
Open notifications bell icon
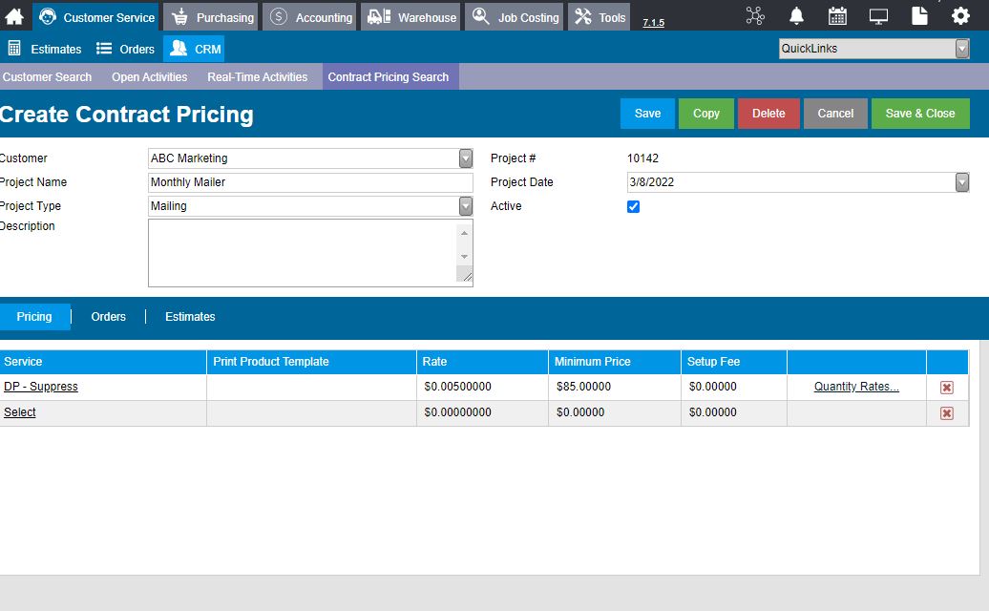click(796, 16)
